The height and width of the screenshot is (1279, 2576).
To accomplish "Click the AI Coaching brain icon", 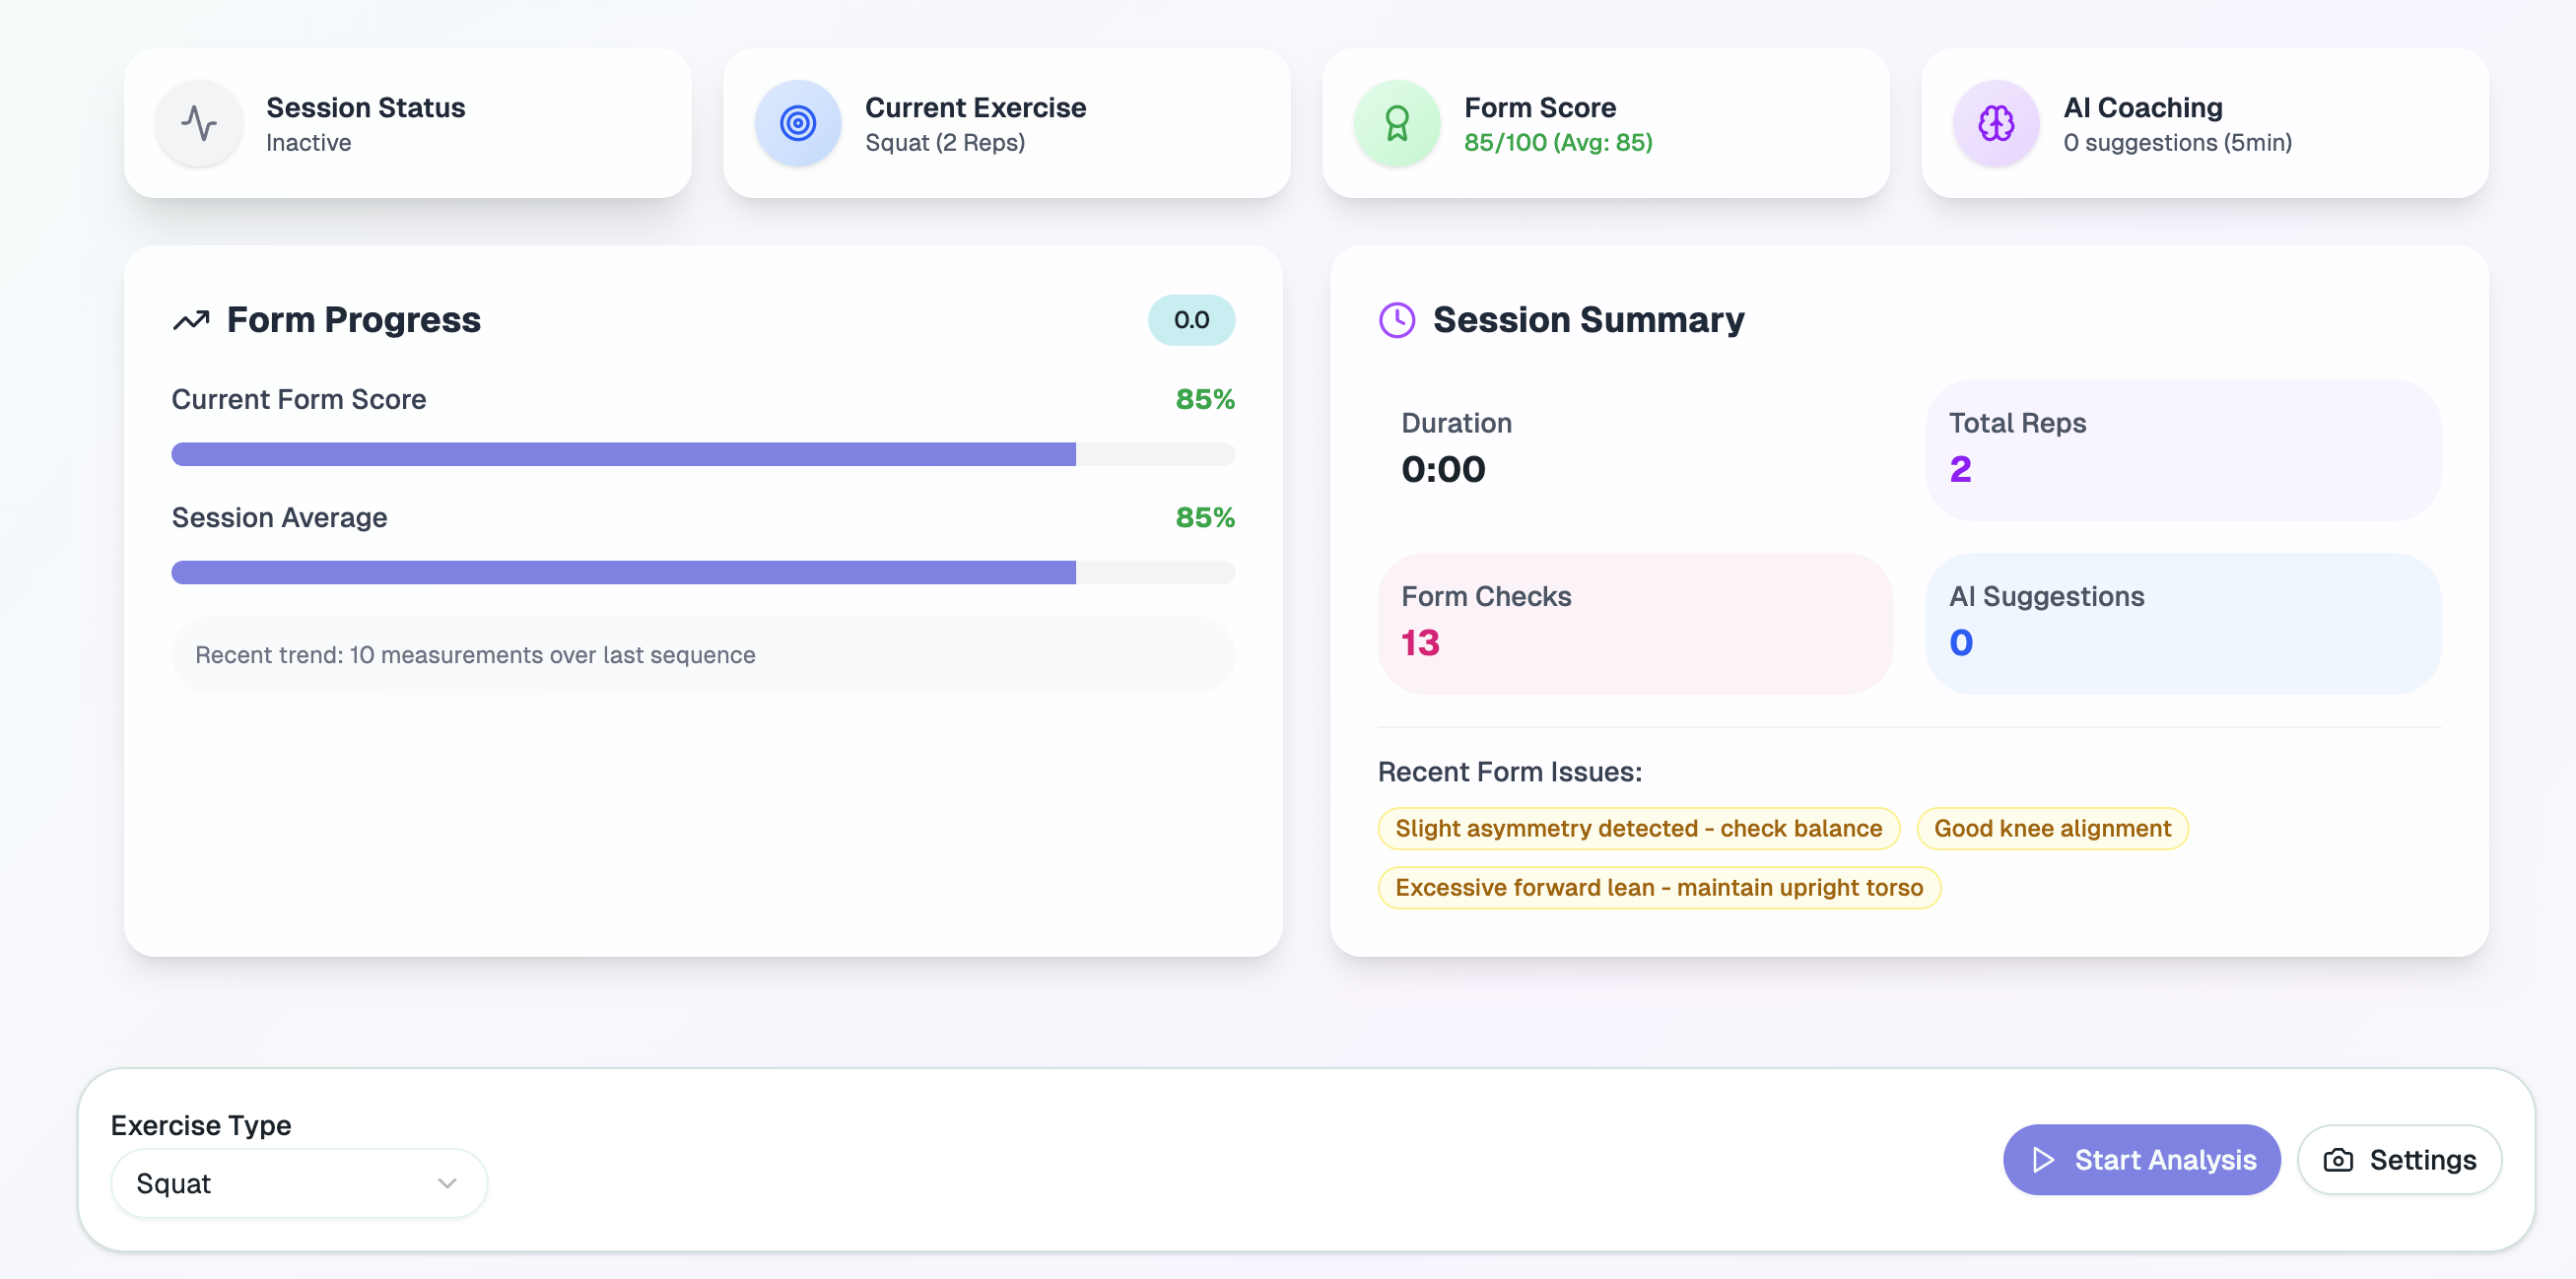I will coord(1995,124).
